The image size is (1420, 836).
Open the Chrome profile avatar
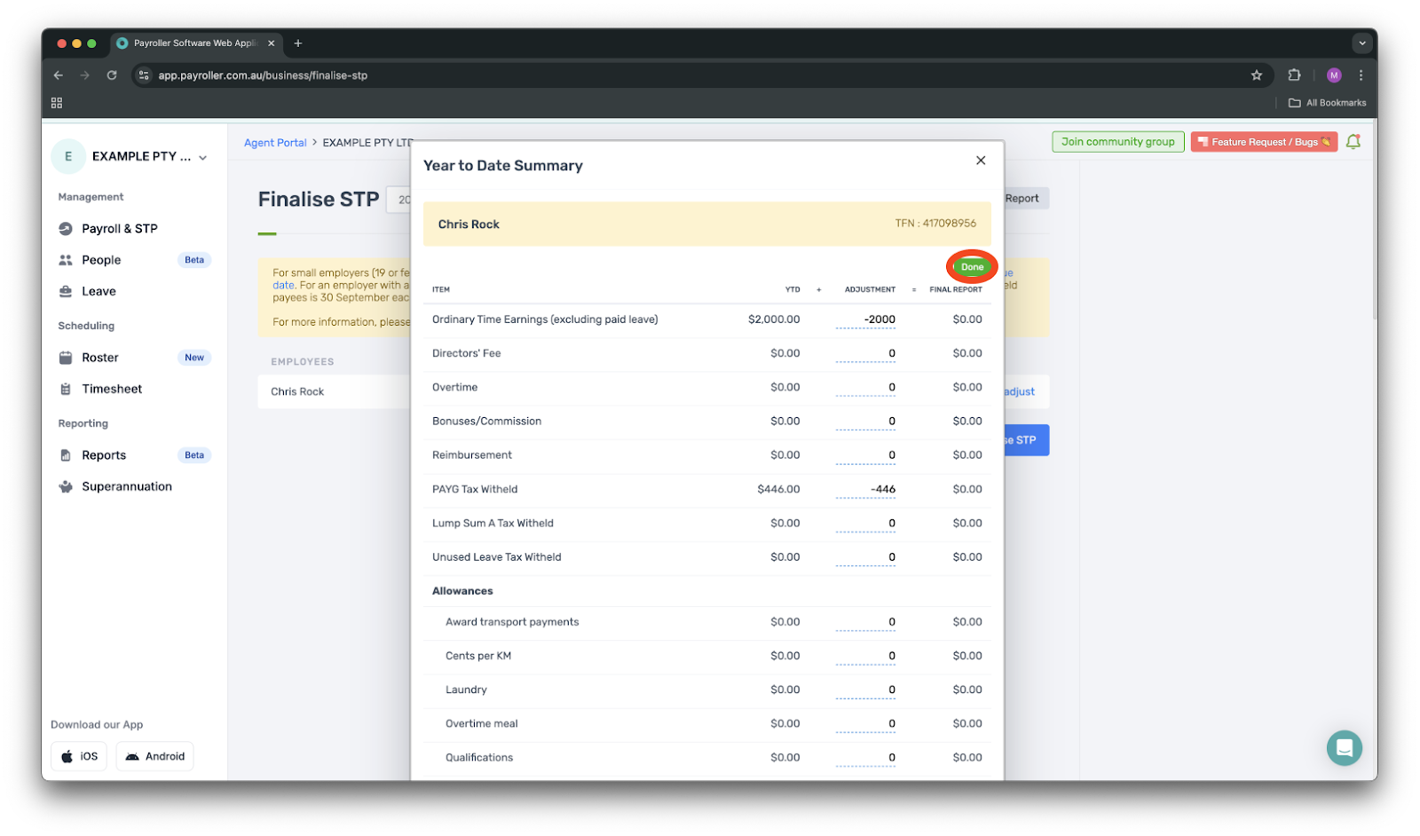pos(1334,75)
